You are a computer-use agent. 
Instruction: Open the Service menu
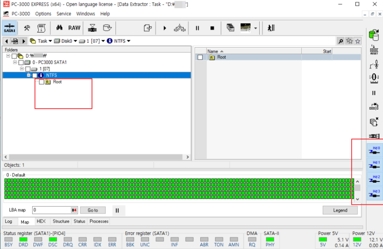pyautogui.click(x=64, y=14)
